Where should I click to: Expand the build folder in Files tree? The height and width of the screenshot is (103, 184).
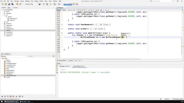pyautogui.click(x=3, y=12)
